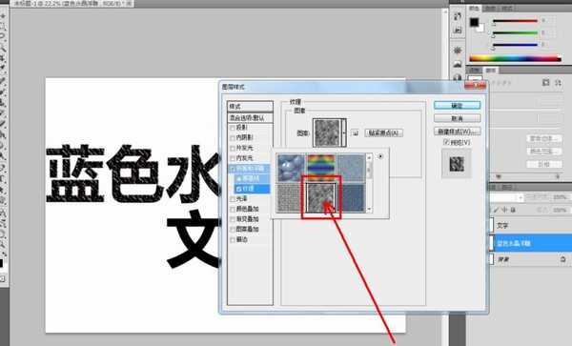Screen dimensions: 572x346
Task: Enable the 内发光 inner glow checkbox
Action: click(233, 158)
